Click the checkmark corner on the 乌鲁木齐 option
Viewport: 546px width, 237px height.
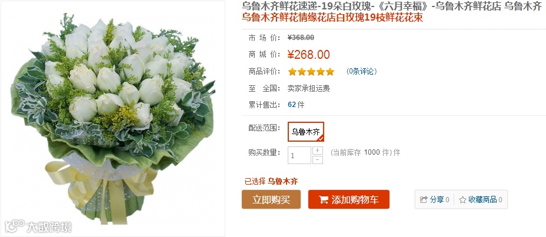[320, 138]
